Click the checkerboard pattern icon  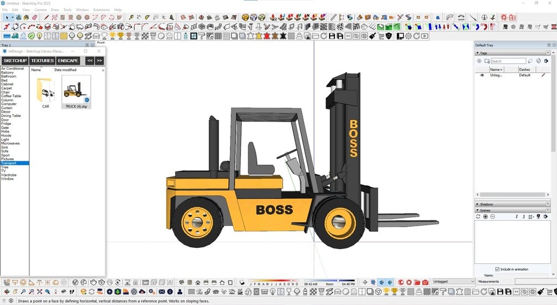[x=145, y=36]
